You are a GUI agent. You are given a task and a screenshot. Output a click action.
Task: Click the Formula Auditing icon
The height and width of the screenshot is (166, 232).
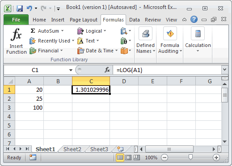(x=170, y=34)
